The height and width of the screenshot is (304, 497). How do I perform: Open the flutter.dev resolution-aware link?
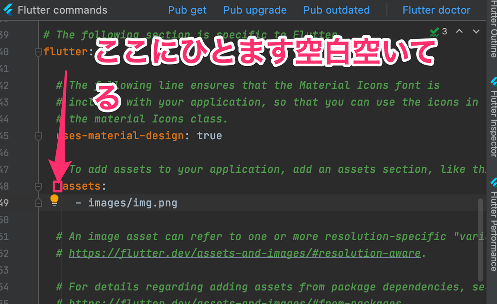coord(245,253)
